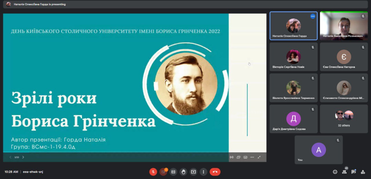Viewport: 371px width, 179px height.
Task: Click 'Наталія Олексіївна Горда is presenting' banner text
Action: coord(40,4)
